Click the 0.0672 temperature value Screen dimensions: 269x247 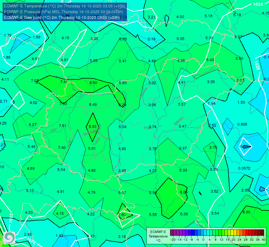pos(244,168)
